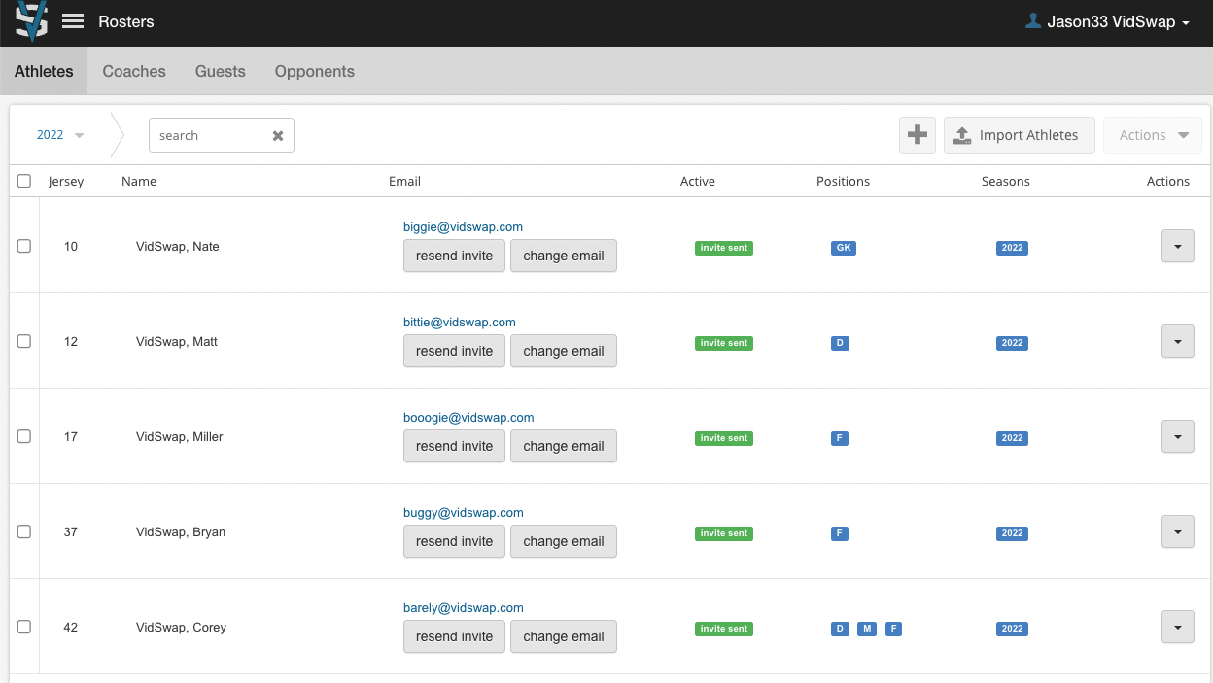The height and width of the screenshot is (683, 1213).
Task: Open actions dropdown for Miller's row
Action: 1178,437
